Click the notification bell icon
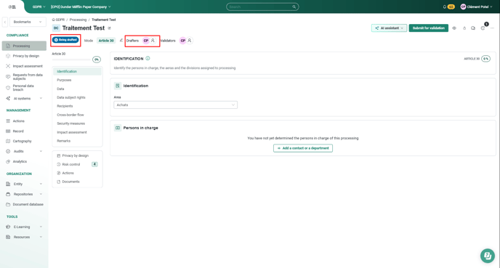This screenshot has height=268, width=500. (x=445, y=7)
